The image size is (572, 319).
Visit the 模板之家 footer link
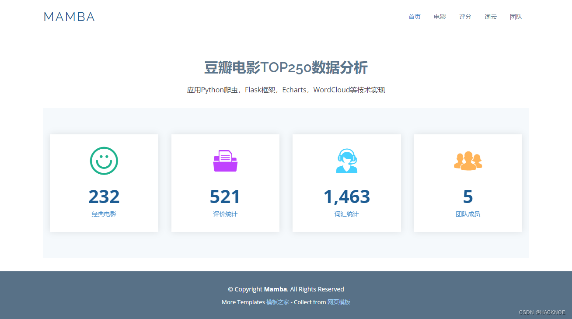coord(278,302)
